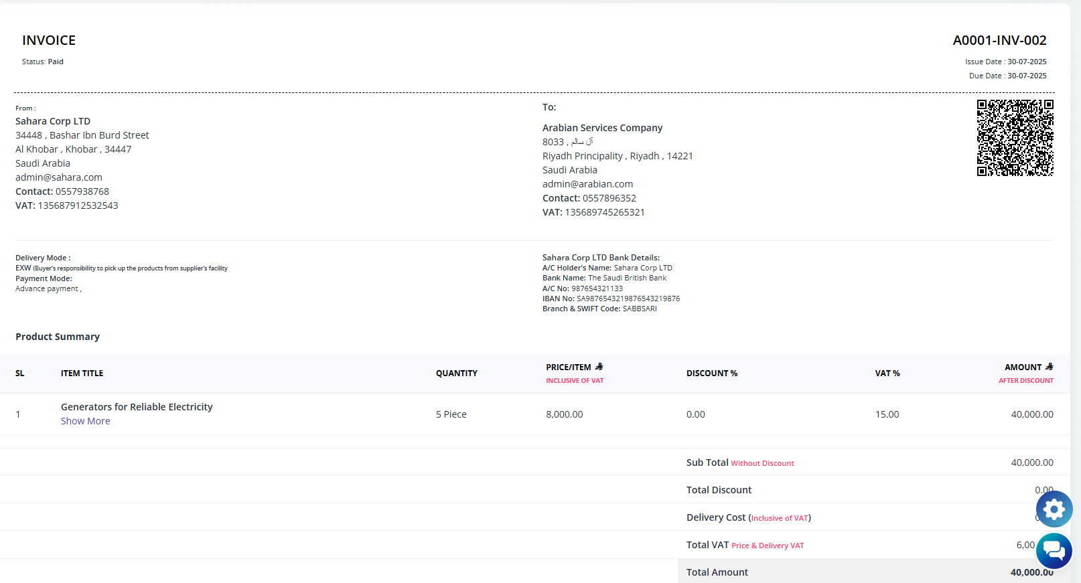Click the discount 0.00 cell in item row
1081x583 pixels.
(x=695, y=414)
